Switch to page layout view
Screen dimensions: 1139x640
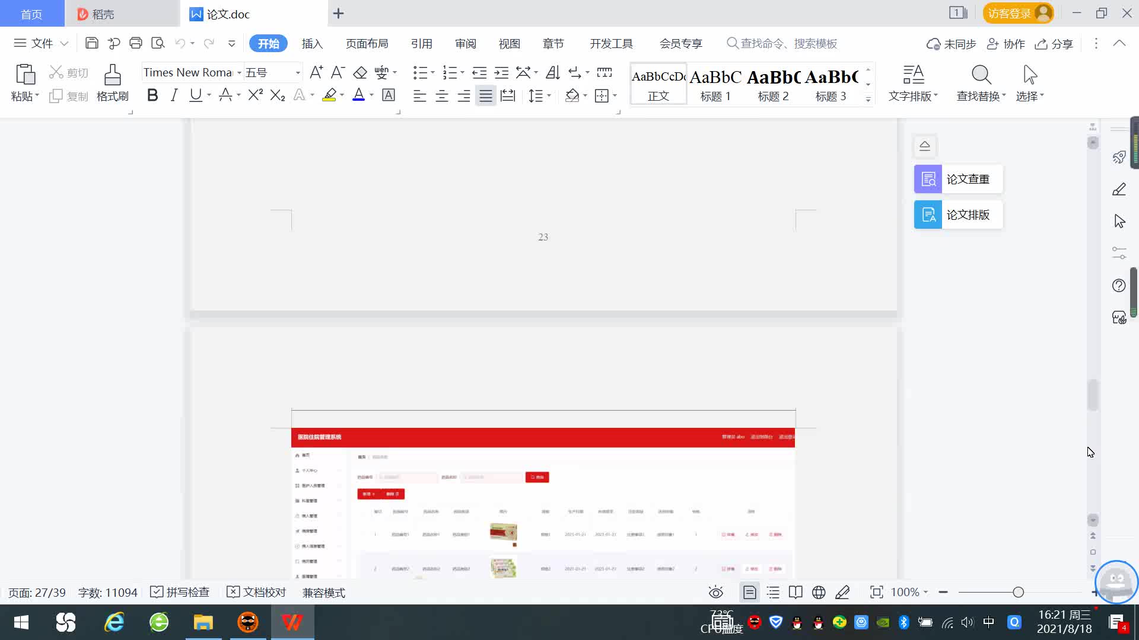point(749,592)
